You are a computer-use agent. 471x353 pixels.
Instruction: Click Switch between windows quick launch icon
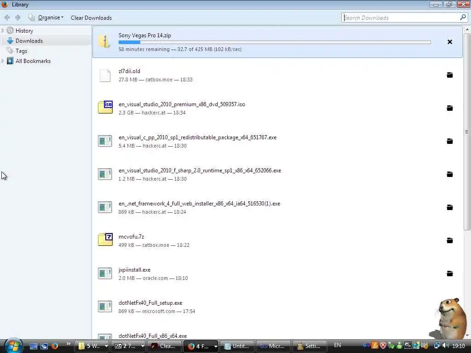coord(44,346)
